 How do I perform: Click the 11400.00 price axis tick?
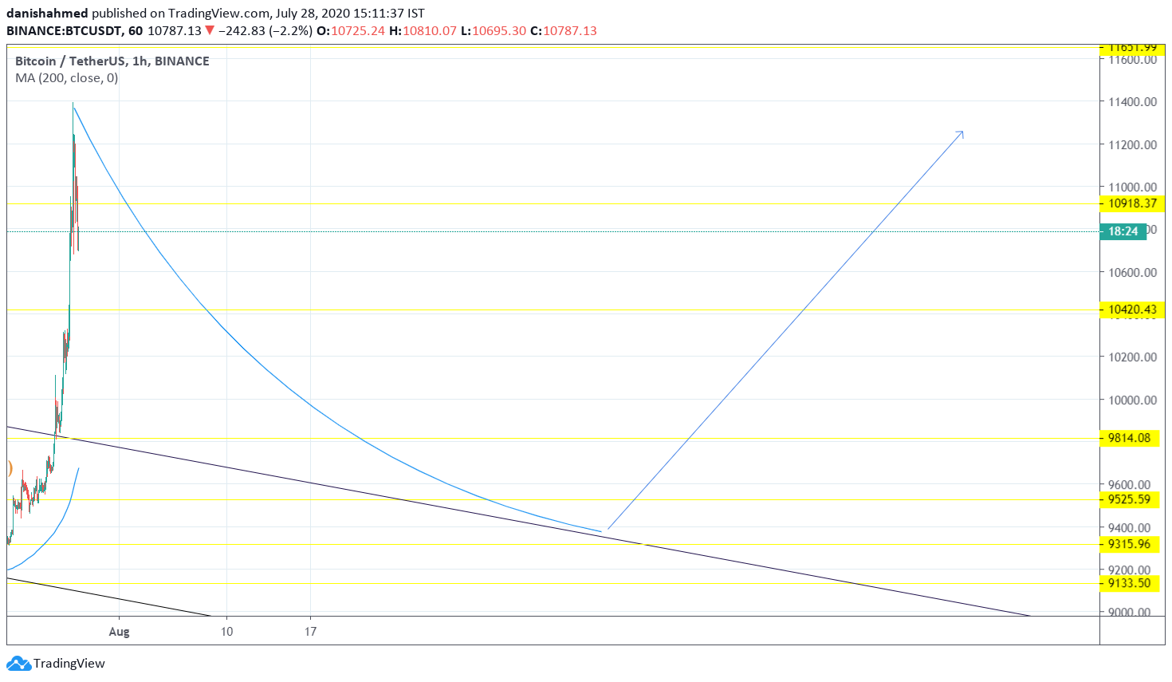tap(1132, 102)
